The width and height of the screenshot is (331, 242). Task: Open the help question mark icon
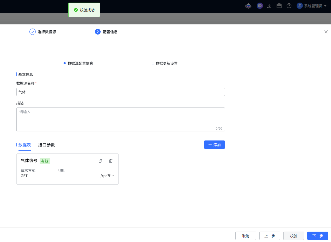pos(289,6)
